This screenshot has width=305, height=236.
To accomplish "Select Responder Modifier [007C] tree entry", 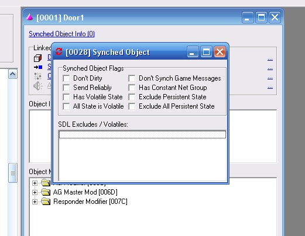I will [90, 202].
